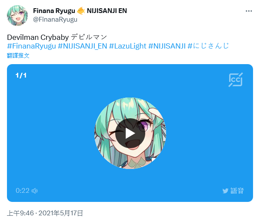Click the 1/1 voice clip counter
The height and width of the screenshot is (224, 260).
point(21,75)
